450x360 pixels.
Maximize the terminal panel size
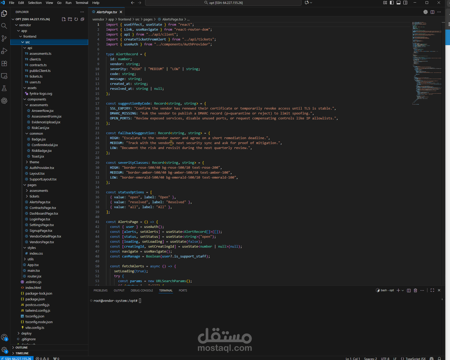(x=432, y=290)
